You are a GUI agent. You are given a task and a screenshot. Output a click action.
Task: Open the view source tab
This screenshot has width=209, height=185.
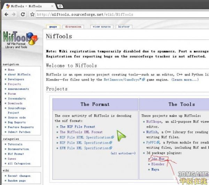pyautogui.click(x=101, y=27)
